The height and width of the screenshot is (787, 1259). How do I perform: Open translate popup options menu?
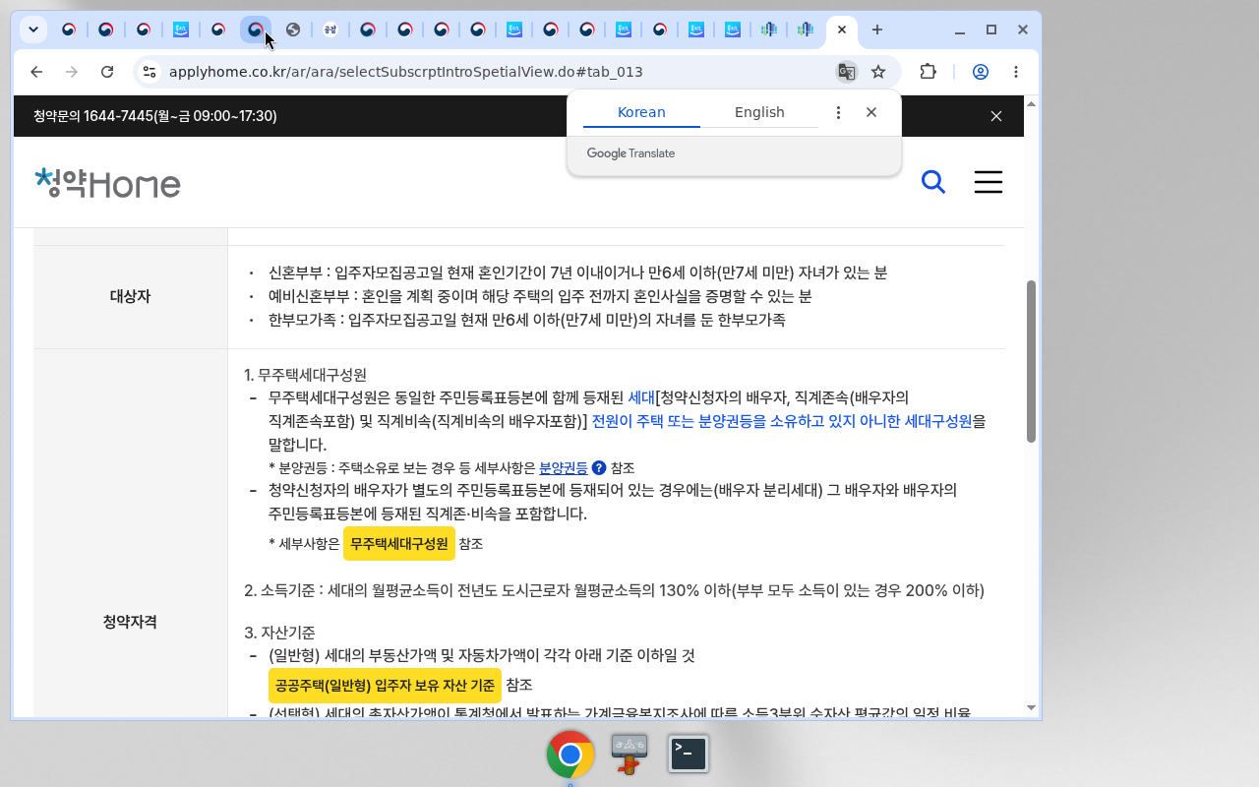click(x=838, y=112)
